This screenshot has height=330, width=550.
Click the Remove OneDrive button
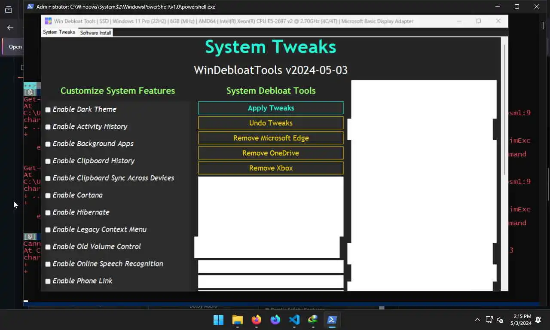click(271, 153)
